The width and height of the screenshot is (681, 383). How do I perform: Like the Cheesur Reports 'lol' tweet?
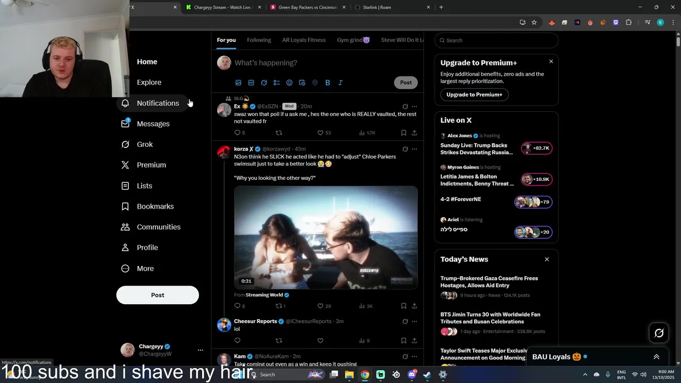pos(320,340)
